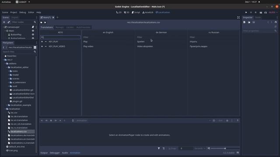Switch to the Script workspace

(x=136, y=13)
